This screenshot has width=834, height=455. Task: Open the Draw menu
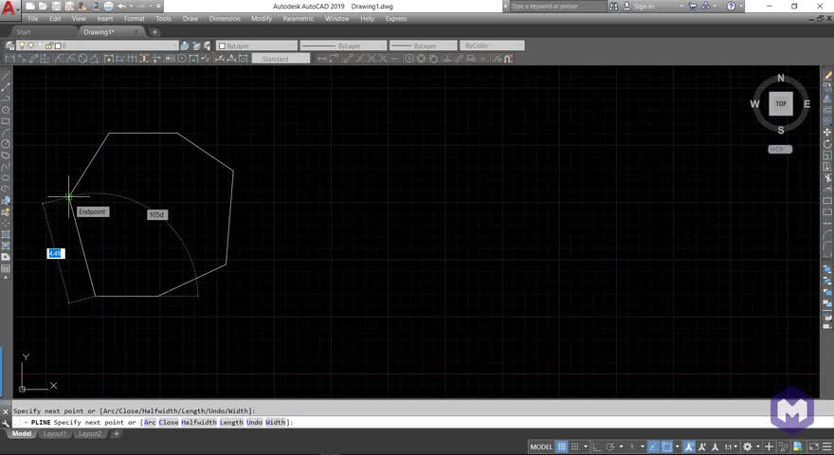[190, 19]
